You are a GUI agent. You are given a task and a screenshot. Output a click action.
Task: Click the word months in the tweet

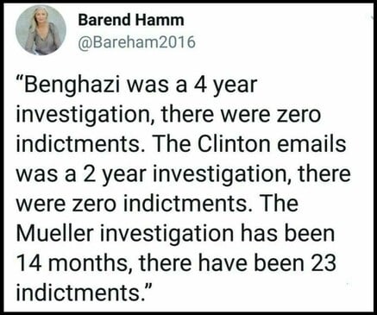tap(90, 263)
